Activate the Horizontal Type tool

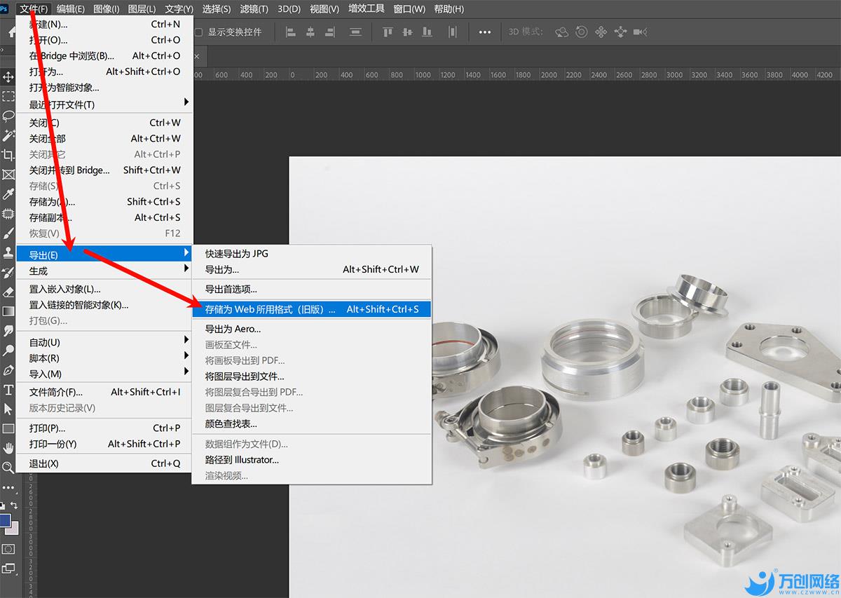pos(8,390)
